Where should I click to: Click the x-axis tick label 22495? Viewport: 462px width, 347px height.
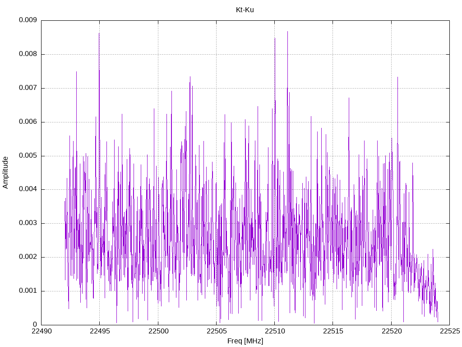(x=100, y=331)
